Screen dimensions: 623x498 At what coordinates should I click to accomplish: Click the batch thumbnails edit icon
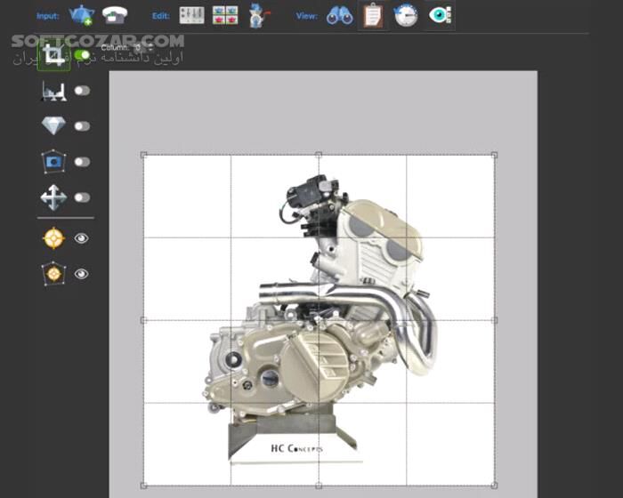tap(224, 15)
